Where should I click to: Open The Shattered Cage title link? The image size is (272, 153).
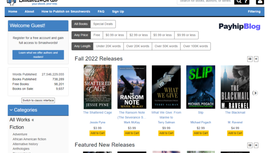[97, 113]
